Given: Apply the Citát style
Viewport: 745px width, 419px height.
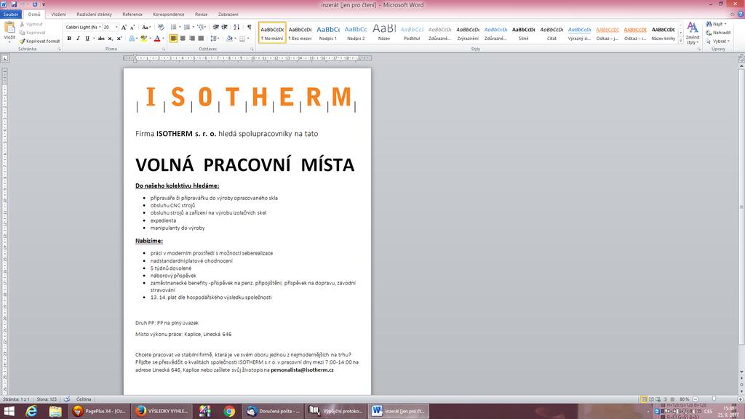Looking at the screenshot, I should tap(551, 32).
